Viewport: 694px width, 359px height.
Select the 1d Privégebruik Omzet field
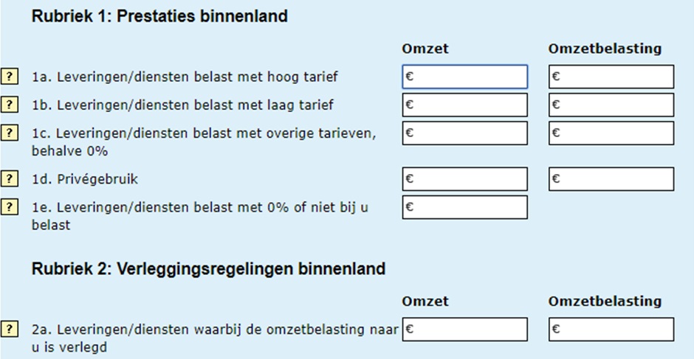coord(465,178)
